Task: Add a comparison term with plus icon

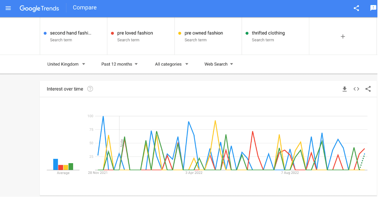Action: 343,36
